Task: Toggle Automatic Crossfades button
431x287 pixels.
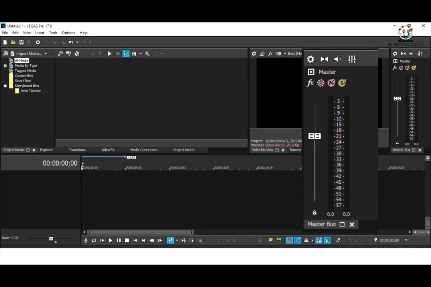Action: pyautogui.click(x=298, y=240)
